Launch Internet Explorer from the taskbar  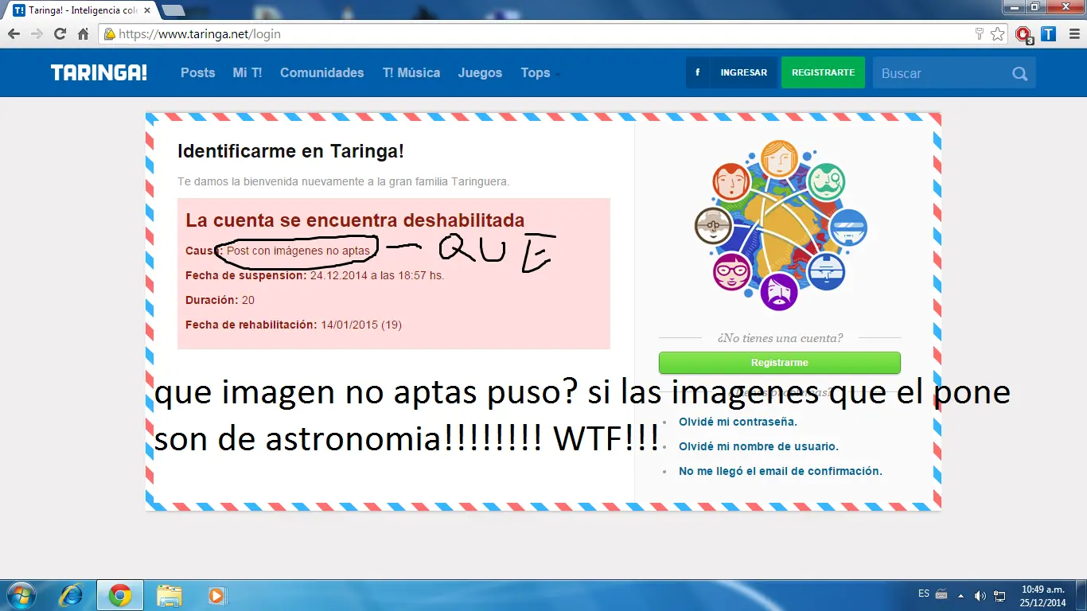72,595
